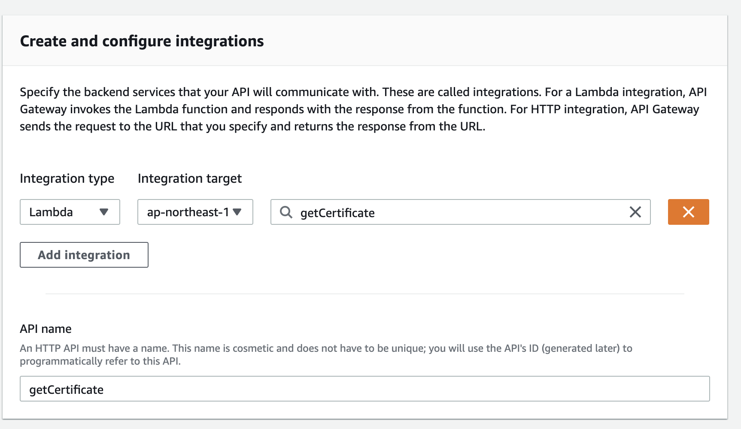Click the API name field label
741x429 pixels.
[x=46, y=329]
